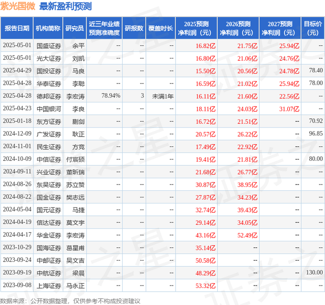325x305 pixels.
Task: Click 53.32亿 profit forecast
Action: click(206, 286)
